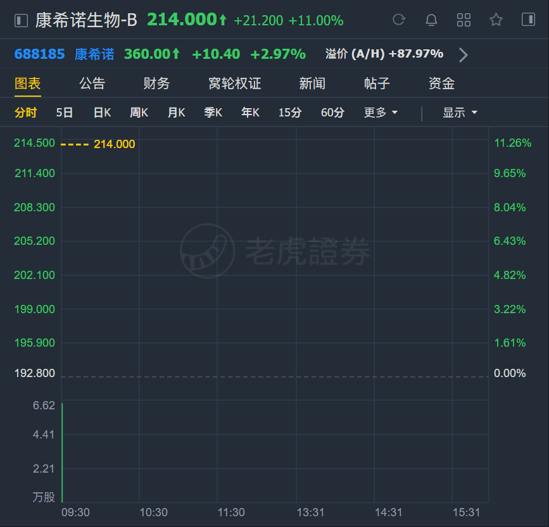This screenshot has width=549, height=527.
Task: Switch to the 财务 tab
Action: point(156,84)
